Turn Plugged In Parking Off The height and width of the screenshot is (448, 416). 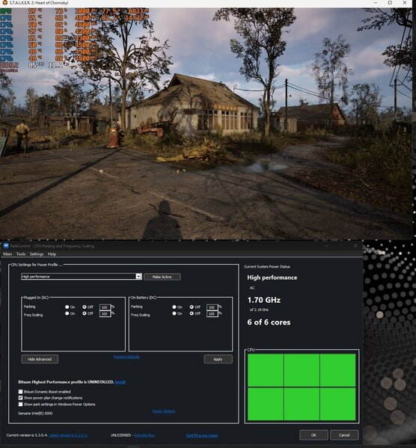pyautogui.click(x=85, y=307)
